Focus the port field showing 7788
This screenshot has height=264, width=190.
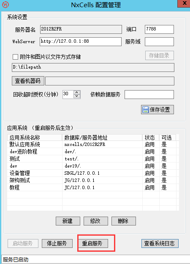pos(159,30)
